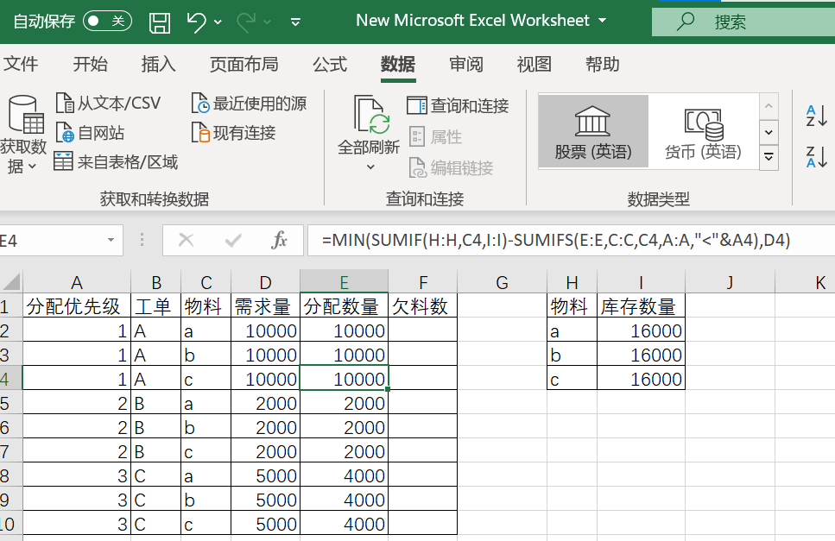The height and width of the screenshot is (541, 835).
Task: Click Sort A to Z ascending icon
Action: (816, 116)
